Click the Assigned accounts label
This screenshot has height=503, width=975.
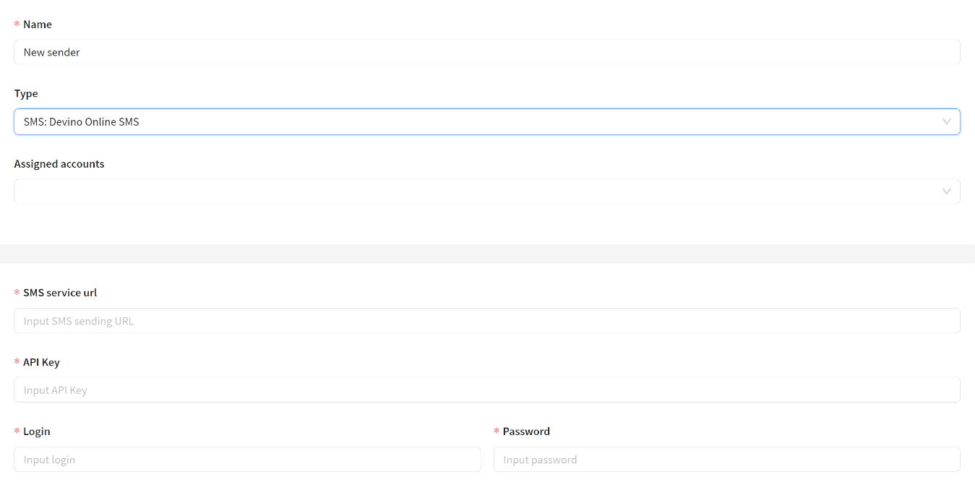tap(59, 164)
